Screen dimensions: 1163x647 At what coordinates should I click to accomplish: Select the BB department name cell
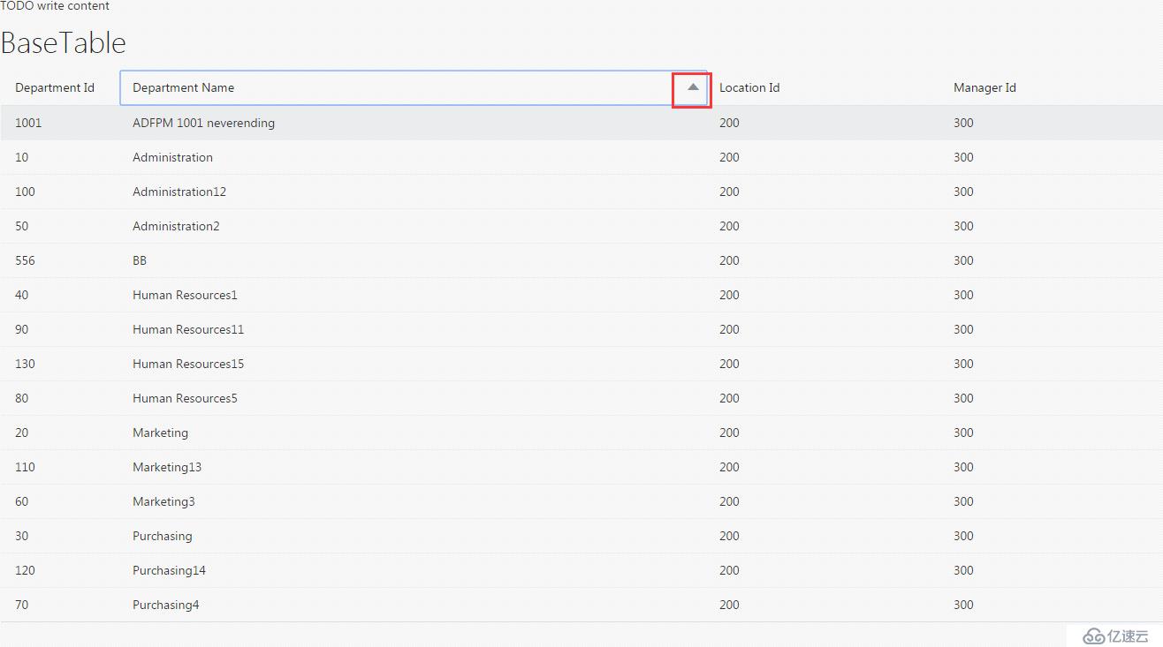pos(140,260)
